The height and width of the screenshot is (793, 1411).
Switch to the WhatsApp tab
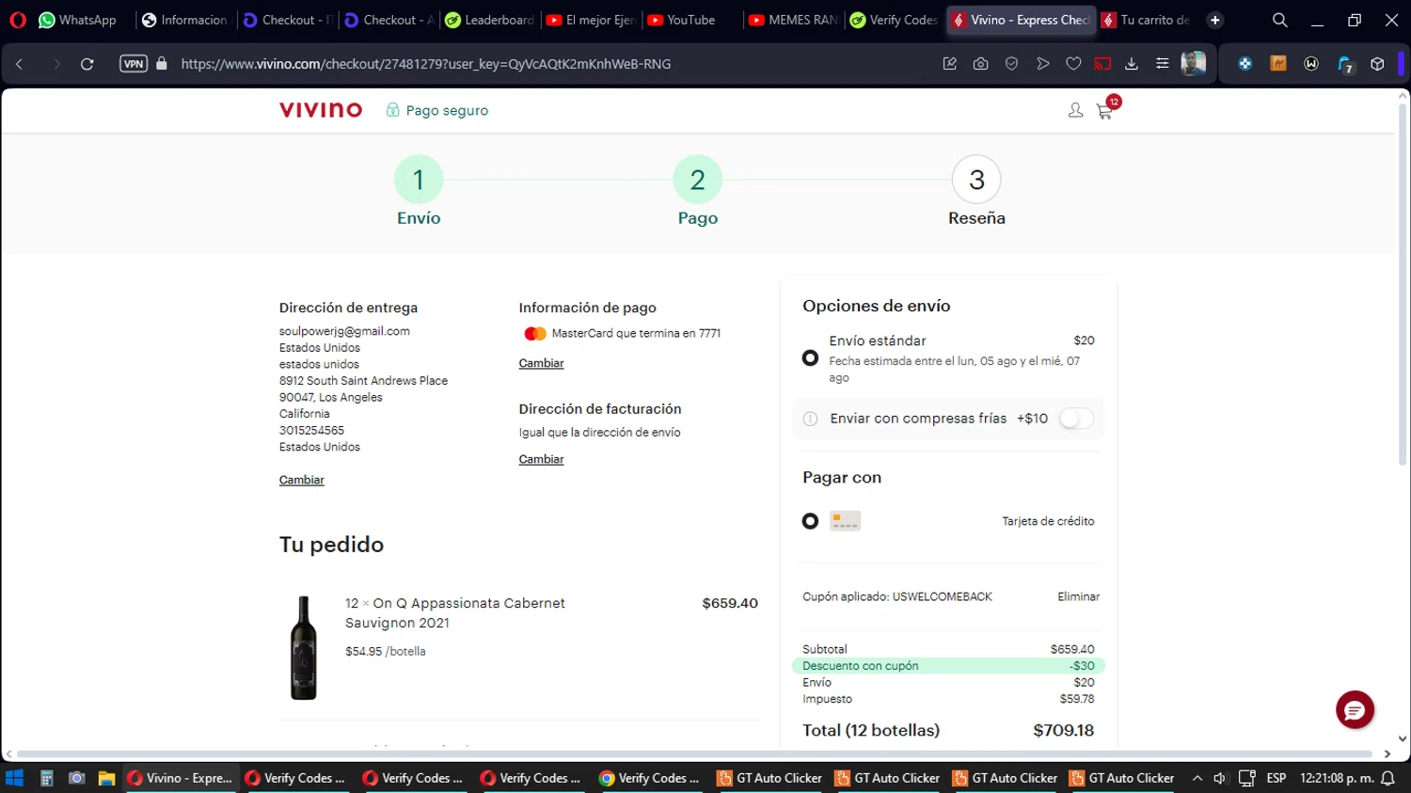[x=77, y=20]
